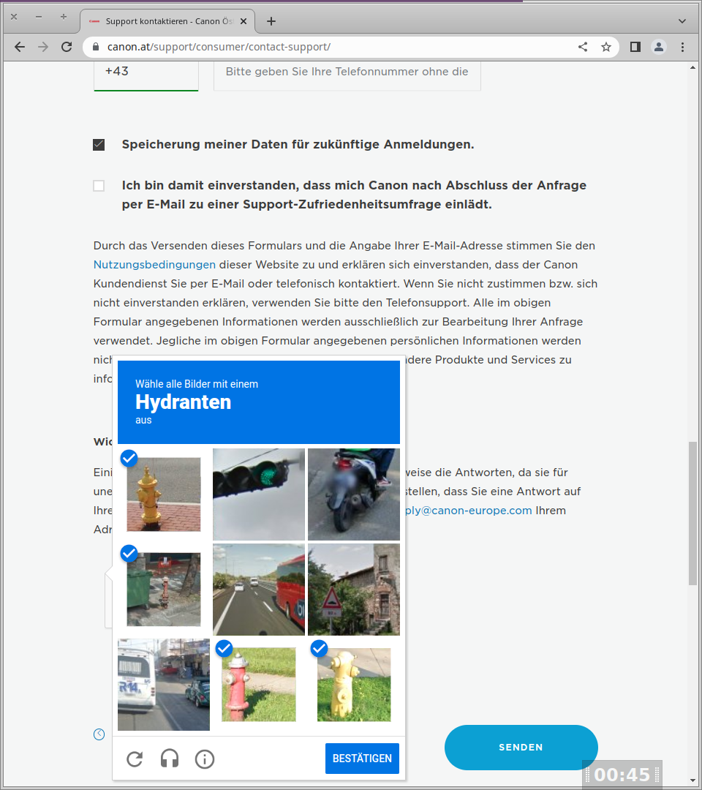Reload the captcha challenge images
The height and width of the screenshot is (790, 702).
(135, 759)
